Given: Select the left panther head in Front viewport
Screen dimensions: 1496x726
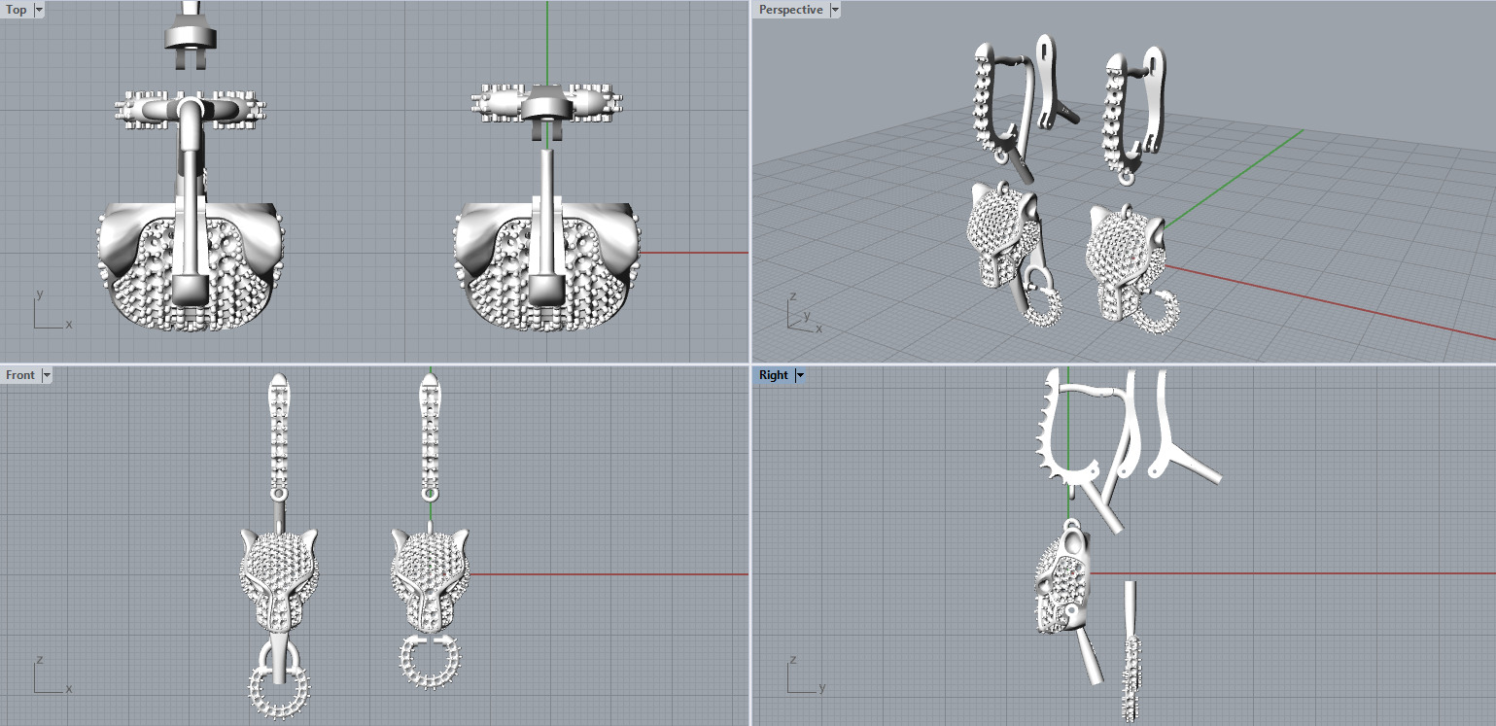Looking at the screenshot, I should click(279, 580).
